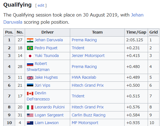Click the Canada flag beside Devlin DeFrancesco

tap(30, 94)
